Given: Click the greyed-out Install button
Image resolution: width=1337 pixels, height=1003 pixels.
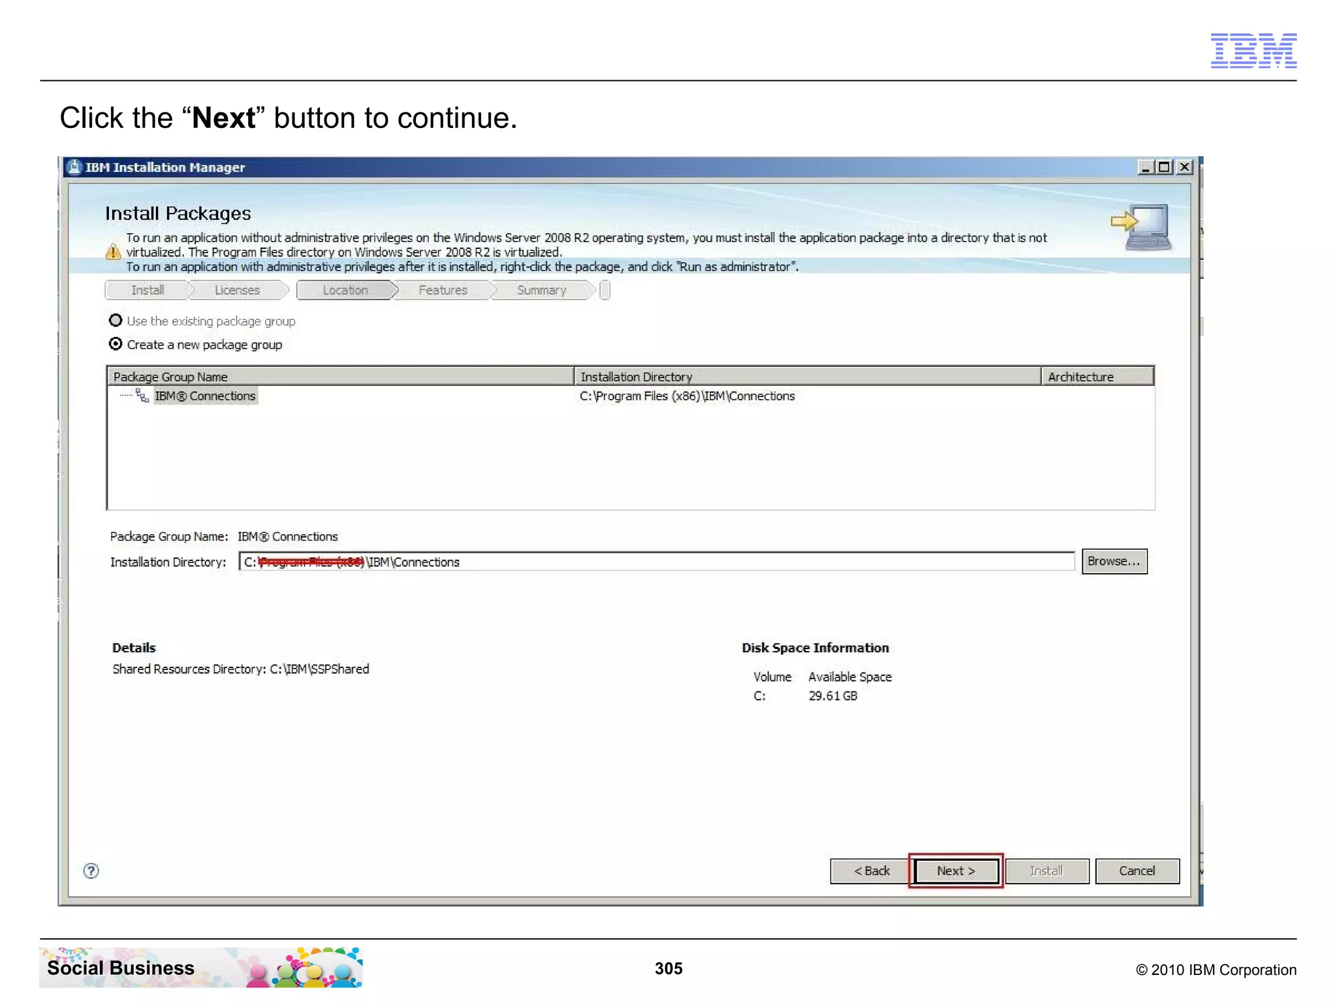Looking at the screenshot, I should pos(1046,870).
